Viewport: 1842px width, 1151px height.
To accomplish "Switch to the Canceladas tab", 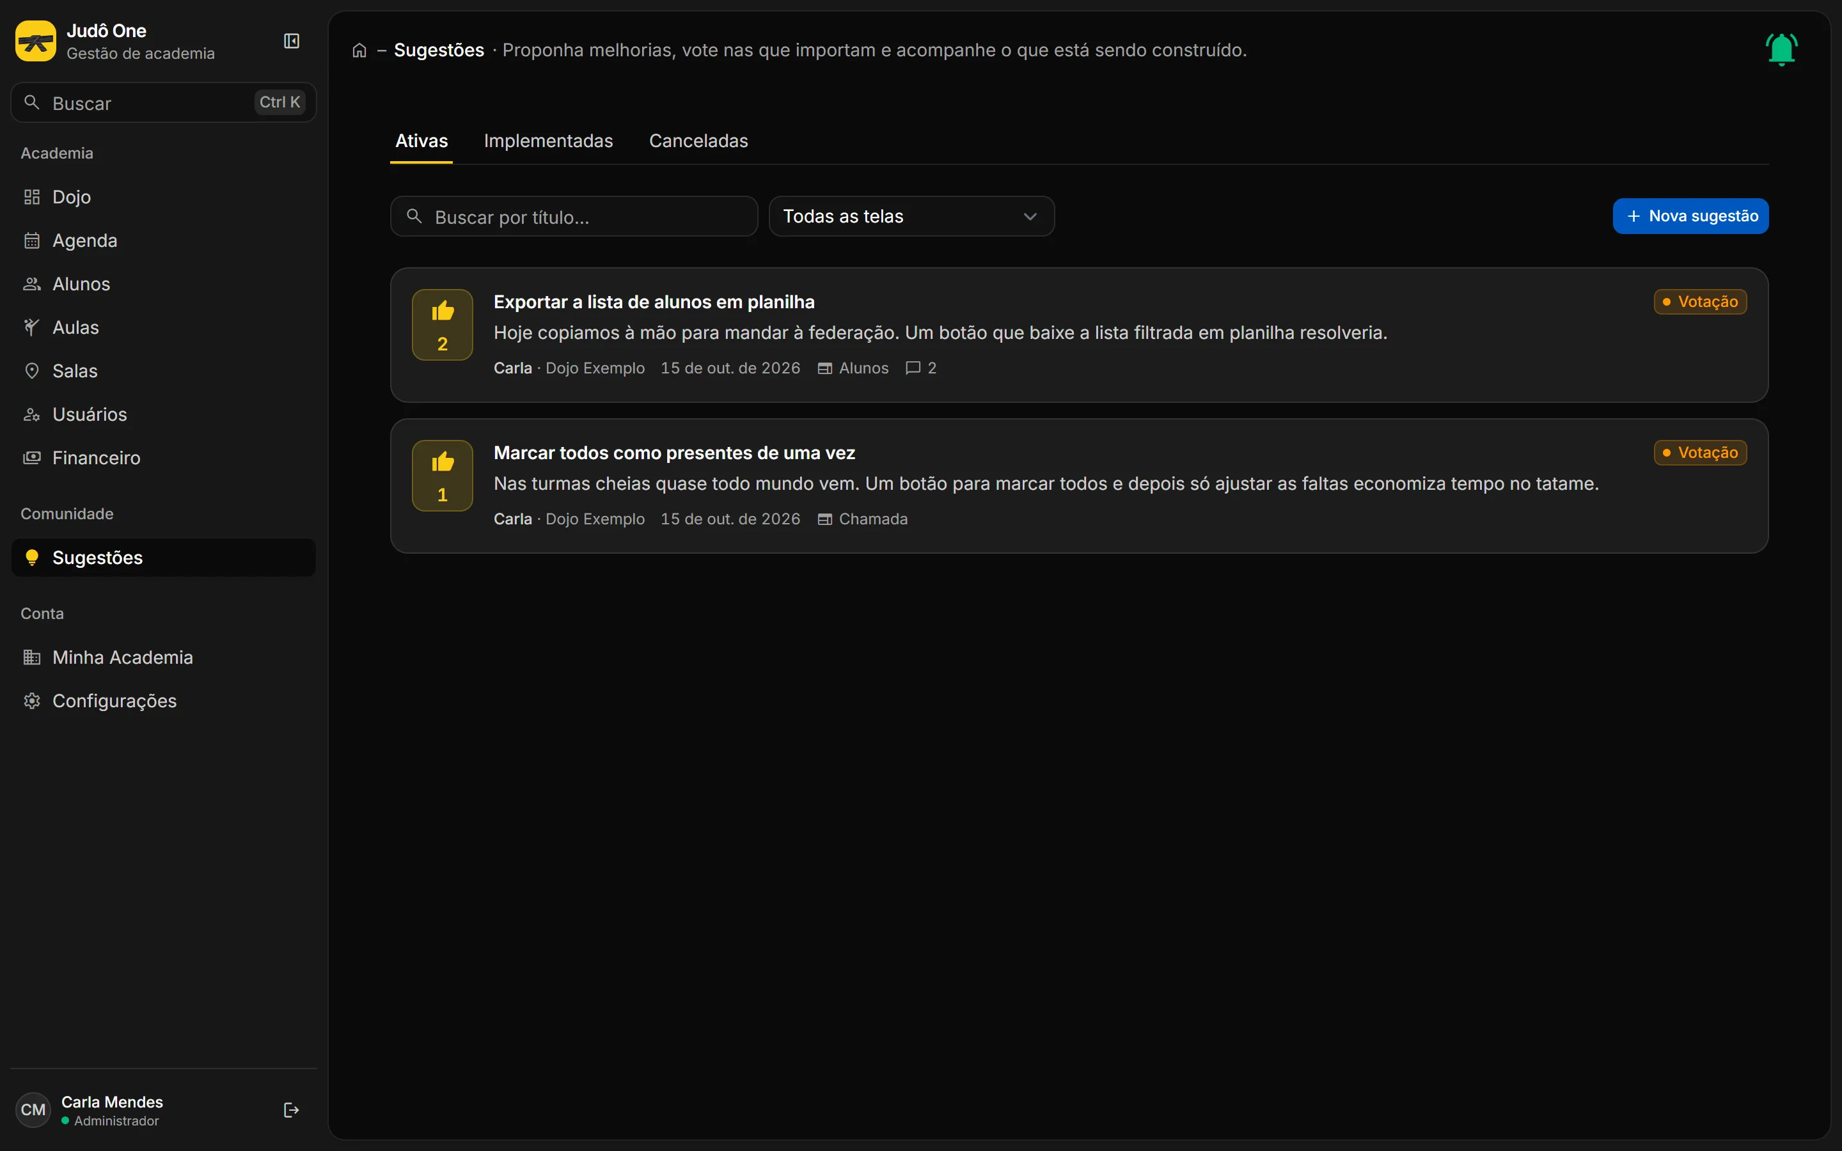I will pos(698,141).
